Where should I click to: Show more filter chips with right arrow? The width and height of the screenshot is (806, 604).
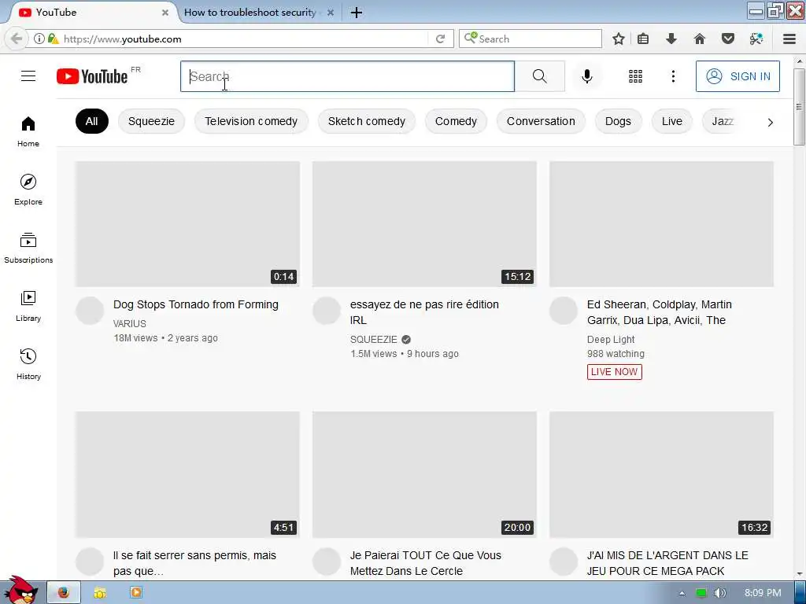click(770, 122)
